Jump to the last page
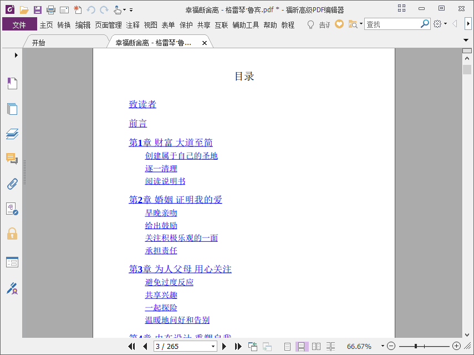 click(x=238, y=346)
